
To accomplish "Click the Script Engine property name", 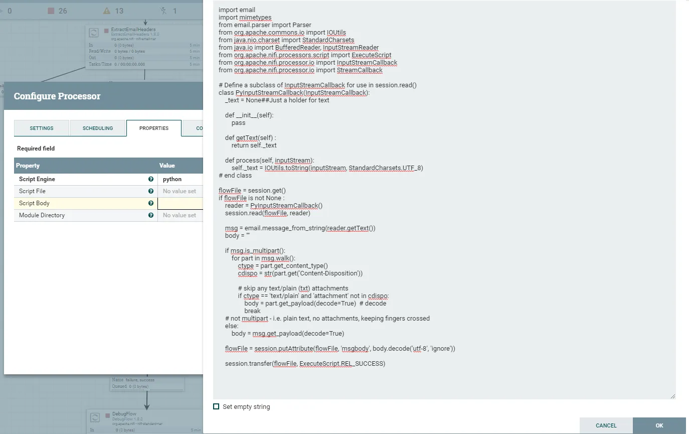I will (x=37, y=179).
